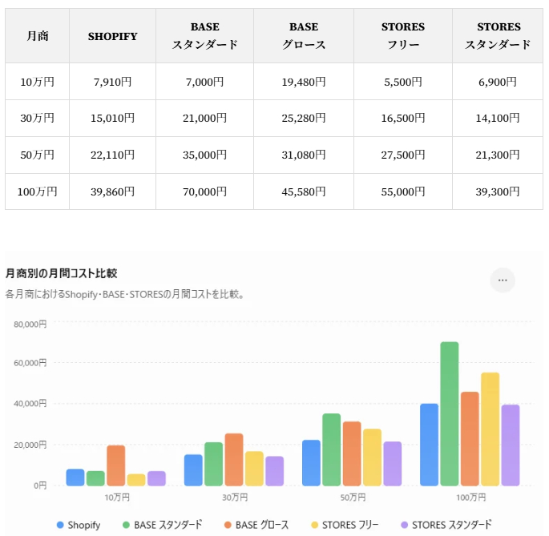Viewport: 549px width, 536px height.
Task: Select the 14,100円 cell
Action: [x=498, y=118]
